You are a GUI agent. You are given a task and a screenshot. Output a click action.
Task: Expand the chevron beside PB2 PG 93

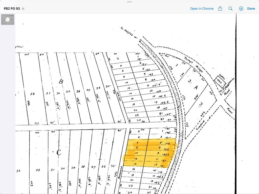pyautogui.click(x=23, y=9)
